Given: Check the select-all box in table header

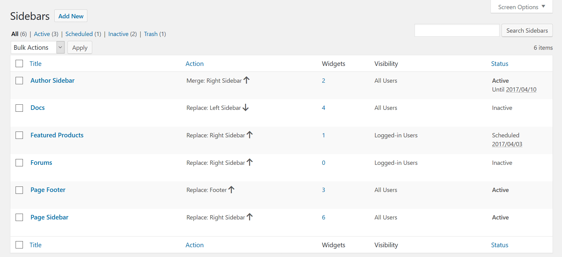Looking at the screenshot, I should click(x=19, y=63).
